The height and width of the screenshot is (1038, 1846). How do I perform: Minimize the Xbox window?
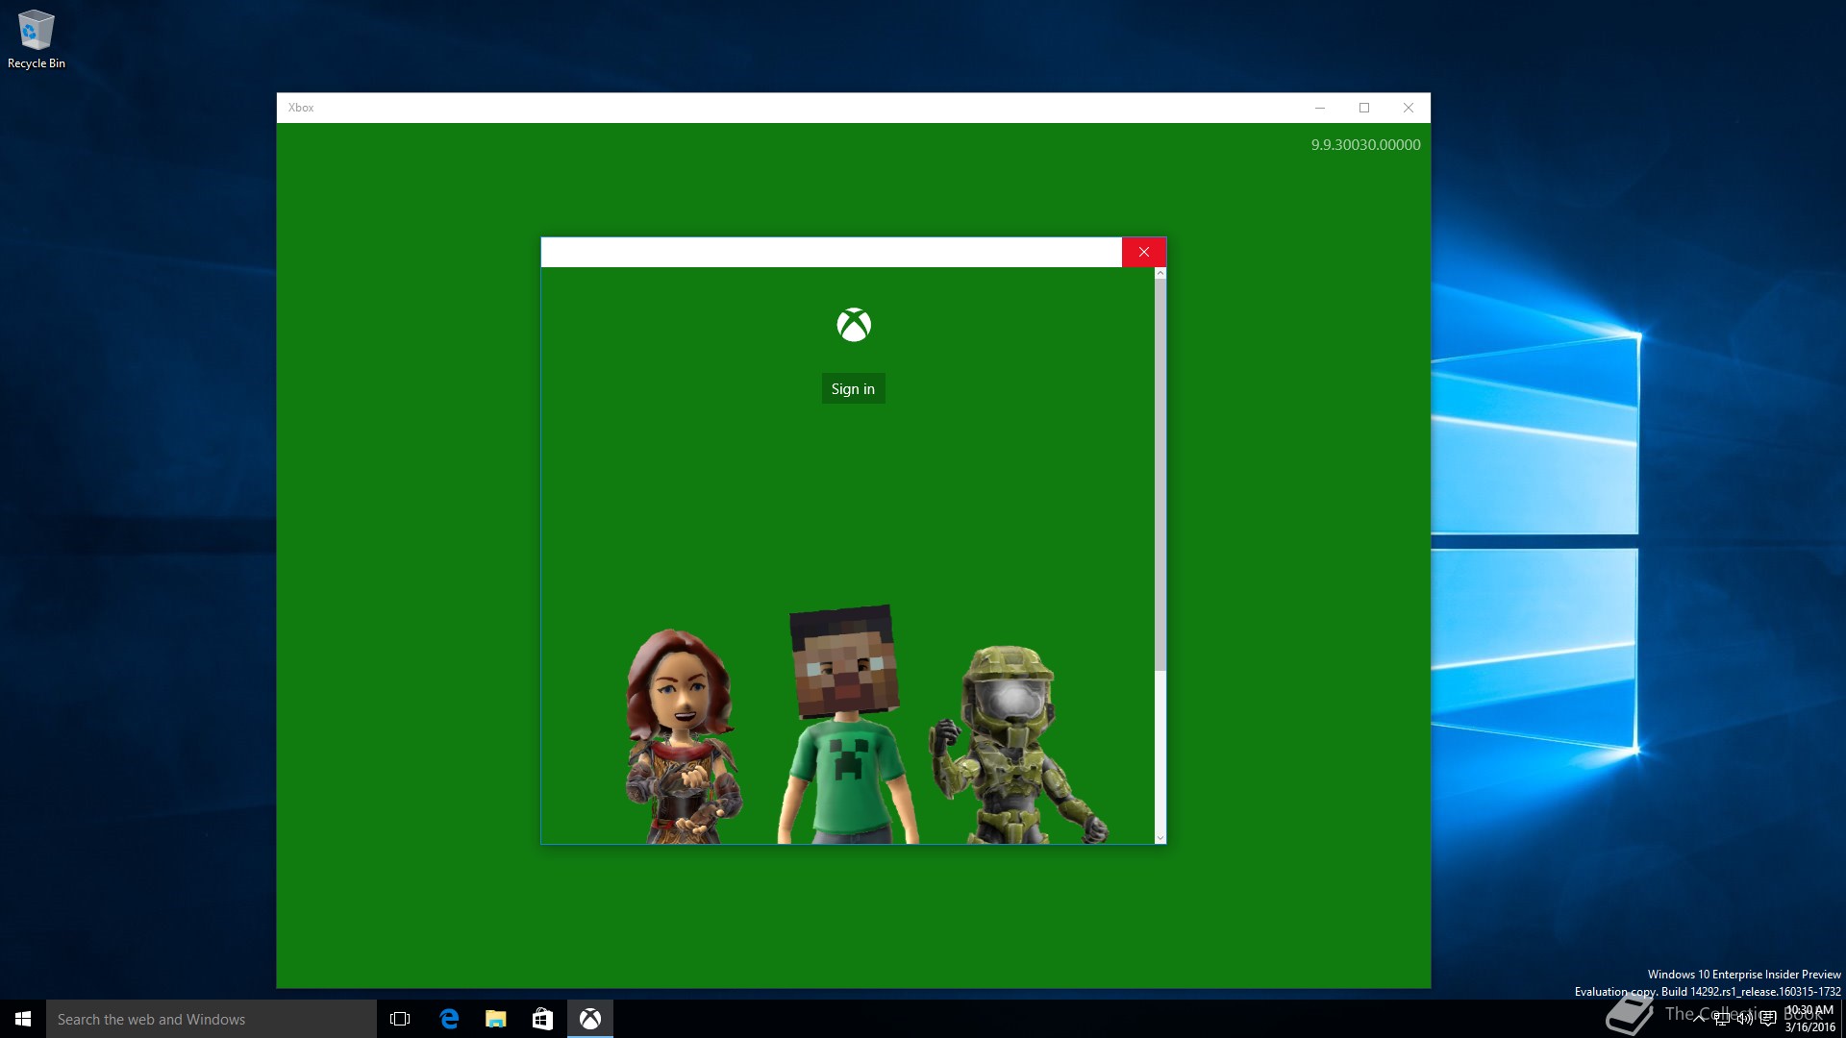[1320, 108]
